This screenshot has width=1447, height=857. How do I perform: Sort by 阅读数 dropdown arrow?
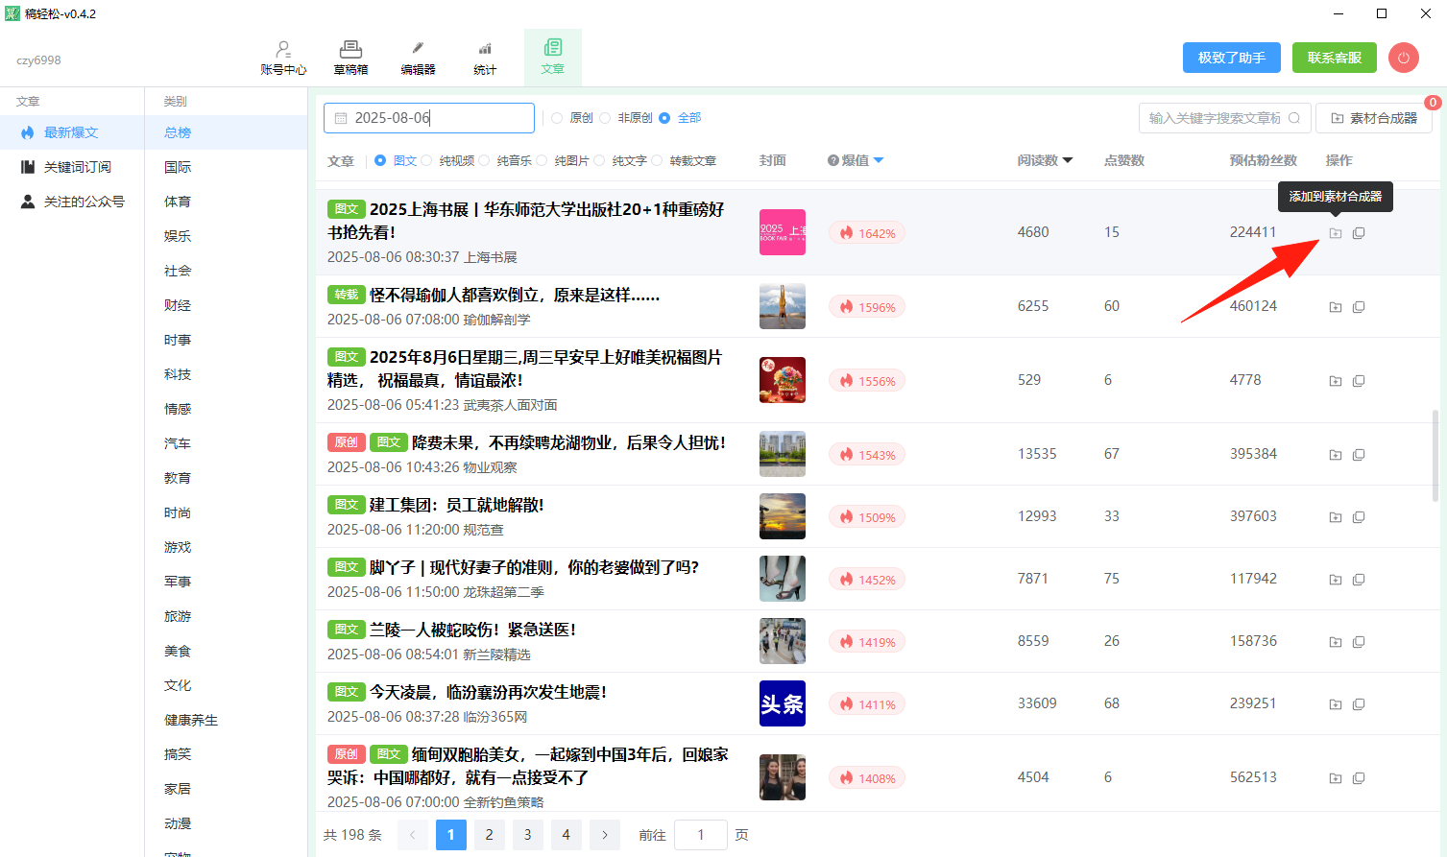pos(1068,160)
